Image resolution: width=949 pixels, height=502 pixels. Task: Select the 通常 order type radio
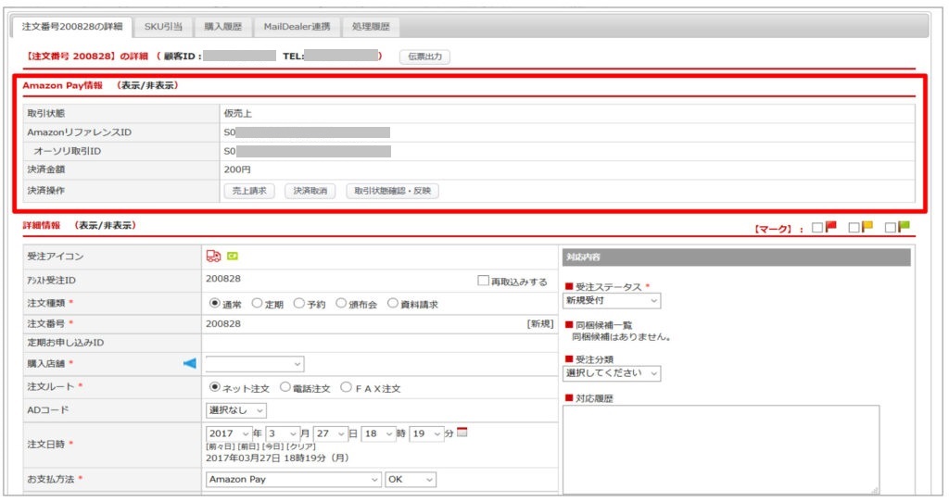pos(215,303)
